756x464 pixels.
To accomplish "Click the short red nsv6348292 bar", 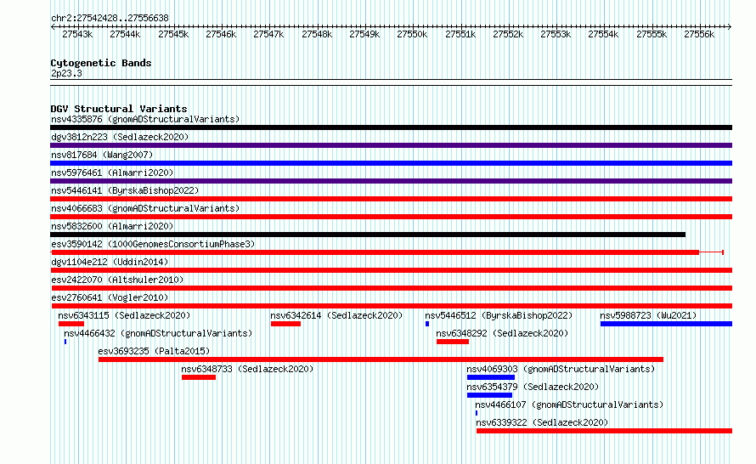I will coord(453,342).
